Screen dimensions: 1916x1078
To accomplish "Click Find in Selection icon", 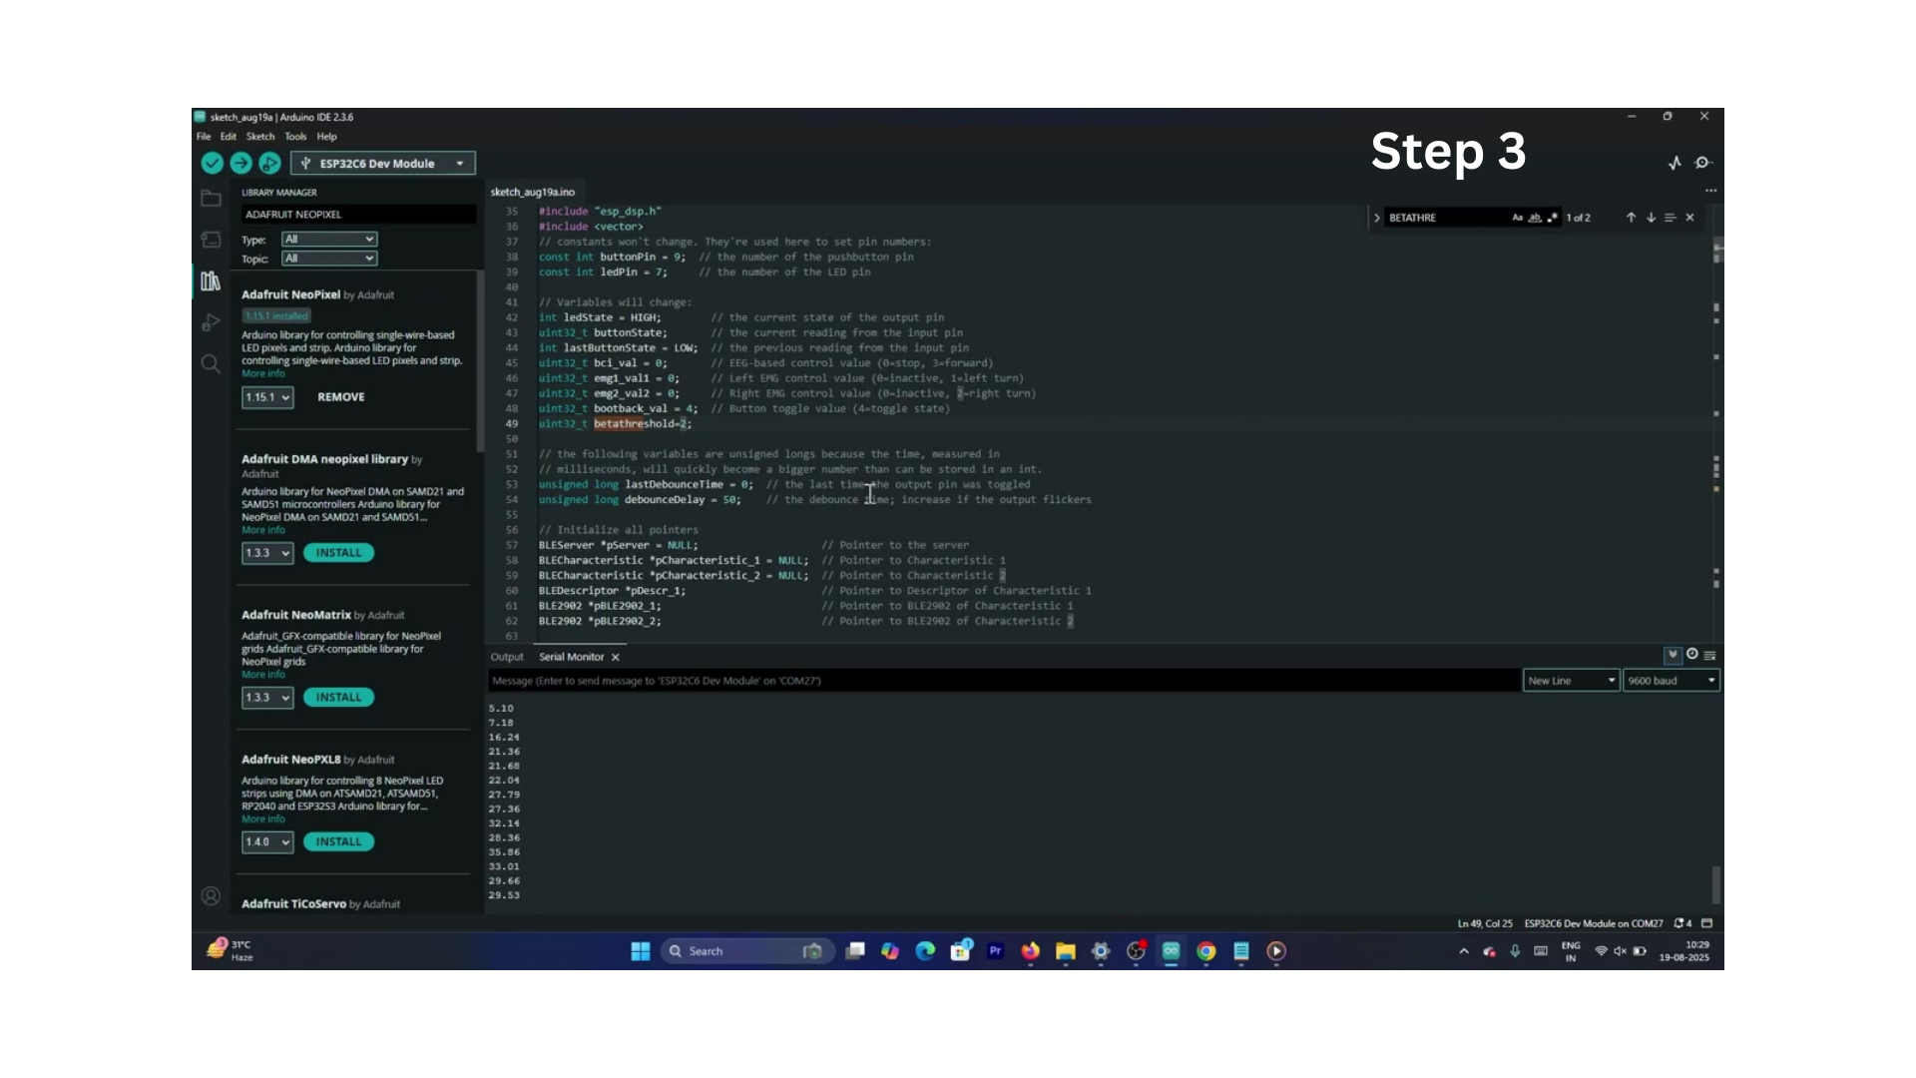I will pos(1670,218).
